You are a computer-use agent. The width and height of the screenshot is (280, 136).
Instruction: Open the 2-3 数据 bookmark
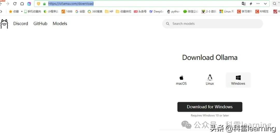[209, 11]
